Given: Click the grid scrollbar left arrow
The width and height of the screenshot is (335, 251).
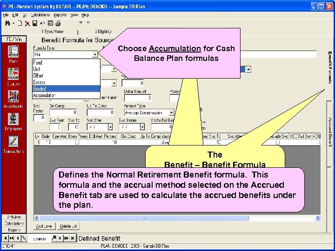Looking at the screenshot, I should [x=37, y=218].
